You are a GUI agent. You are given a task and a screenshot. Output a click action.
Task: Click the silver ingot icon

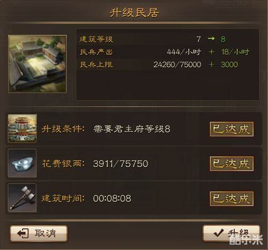(23, 163)
